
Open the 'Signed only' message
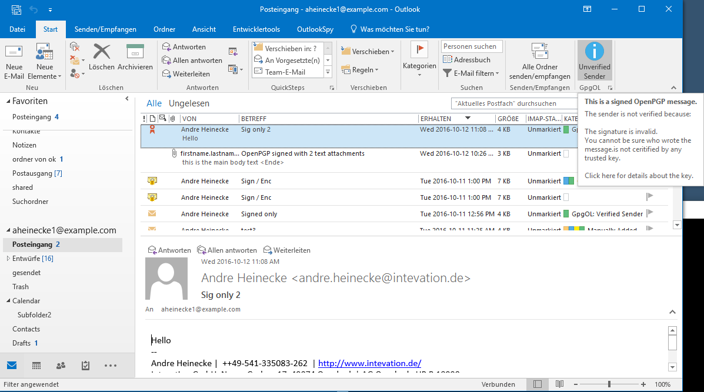[x=404, y=214]
